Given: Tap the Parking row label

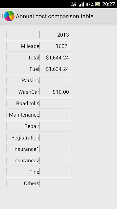Looking at the screenshot, I should coord(30,81).
